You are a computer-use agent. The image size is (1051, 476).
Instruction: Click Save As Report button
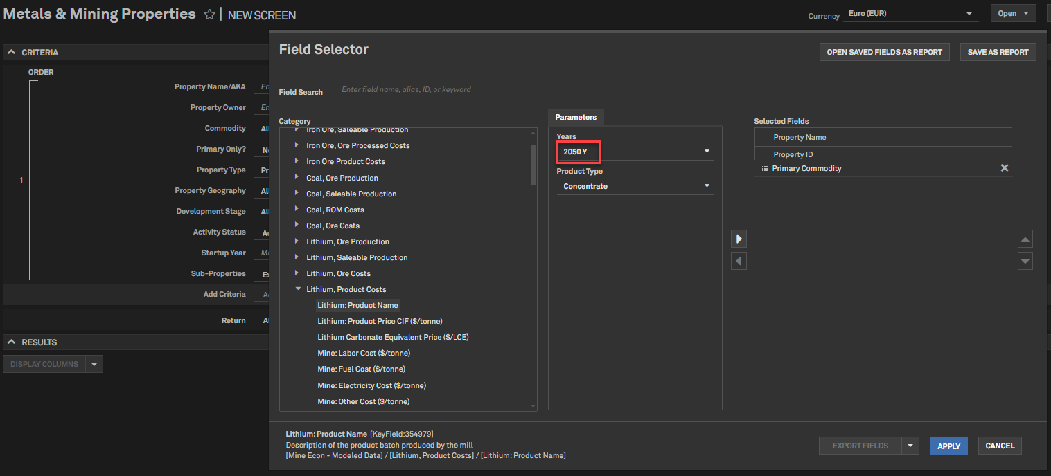pos(998,52)
